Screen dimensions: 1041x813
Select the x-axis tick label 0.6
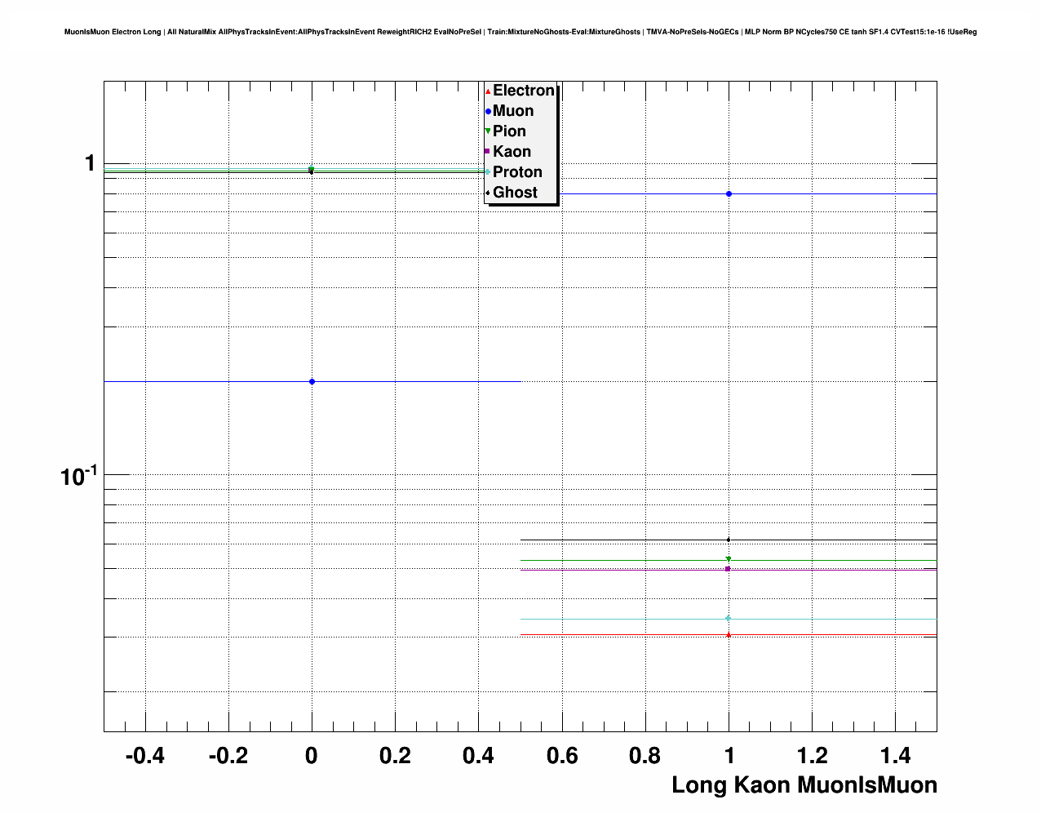[561, 756]
